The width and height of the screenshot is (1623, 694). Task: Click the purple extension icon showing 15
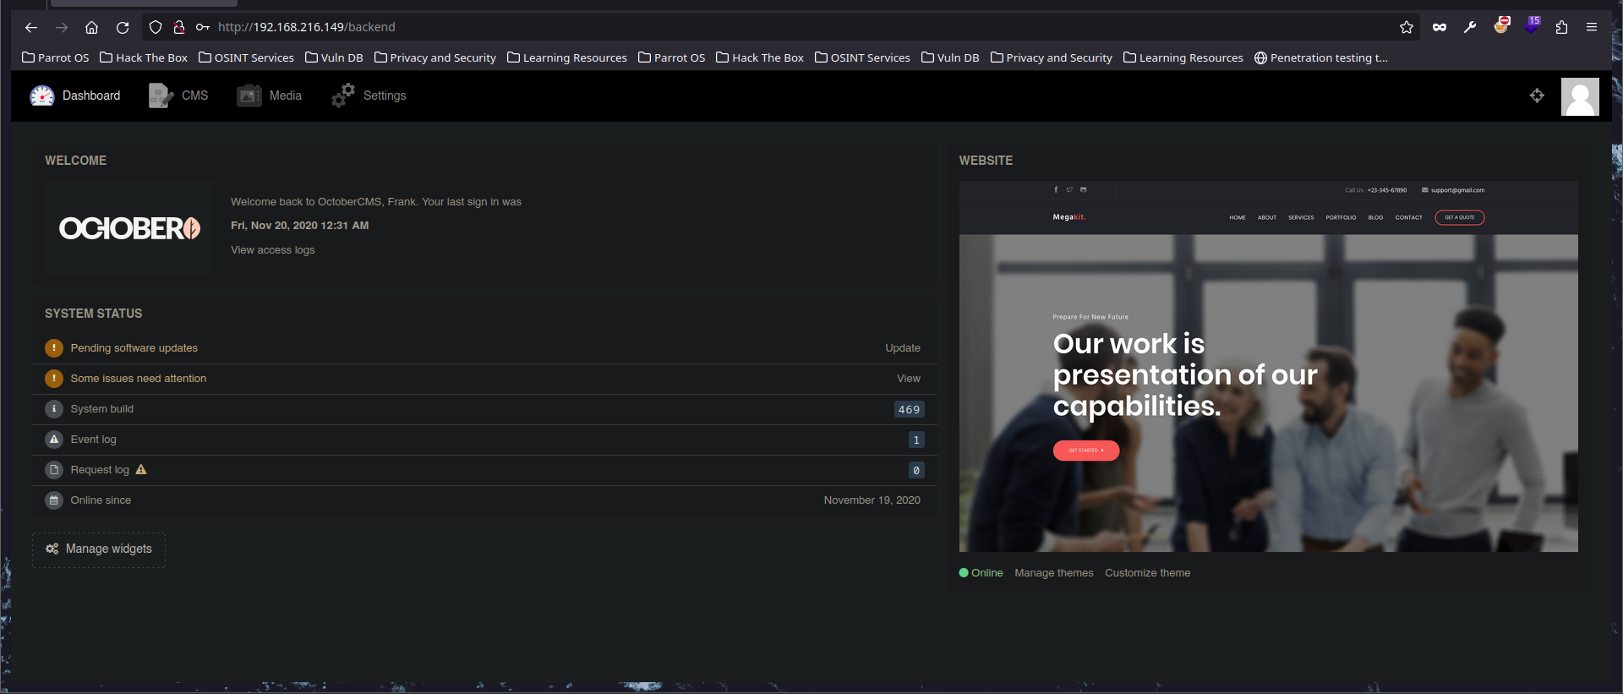[1532, 25]
